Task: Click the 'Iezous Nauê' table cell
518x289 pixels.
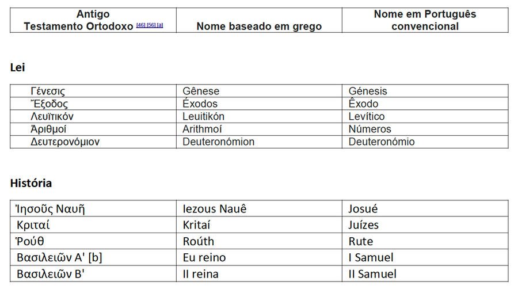Action: pos(259,208)
